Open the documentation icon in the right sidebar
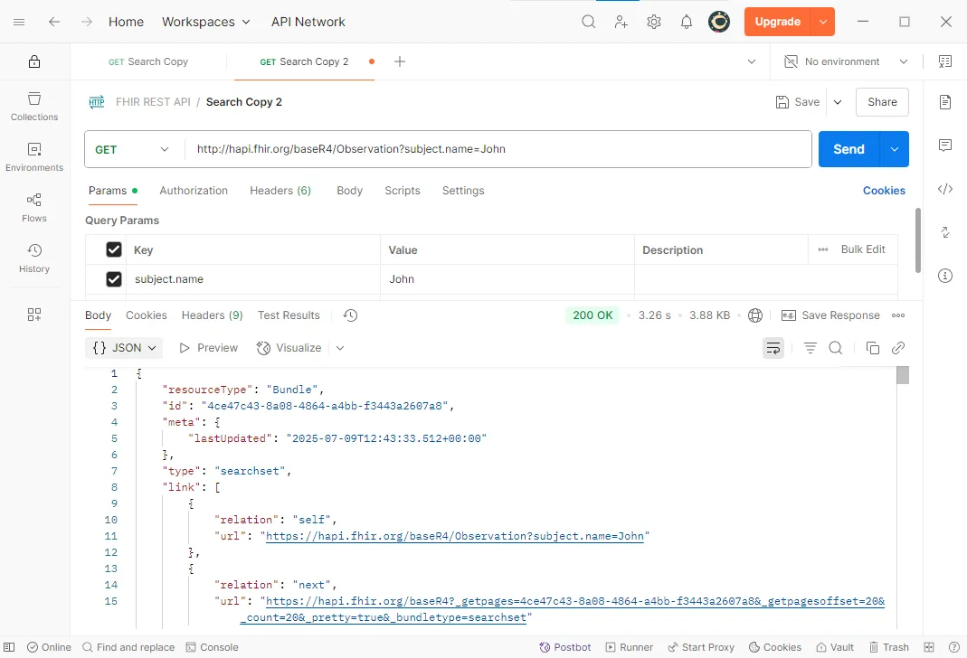Viewport: 967px width, 658px height. pos(944,101)
